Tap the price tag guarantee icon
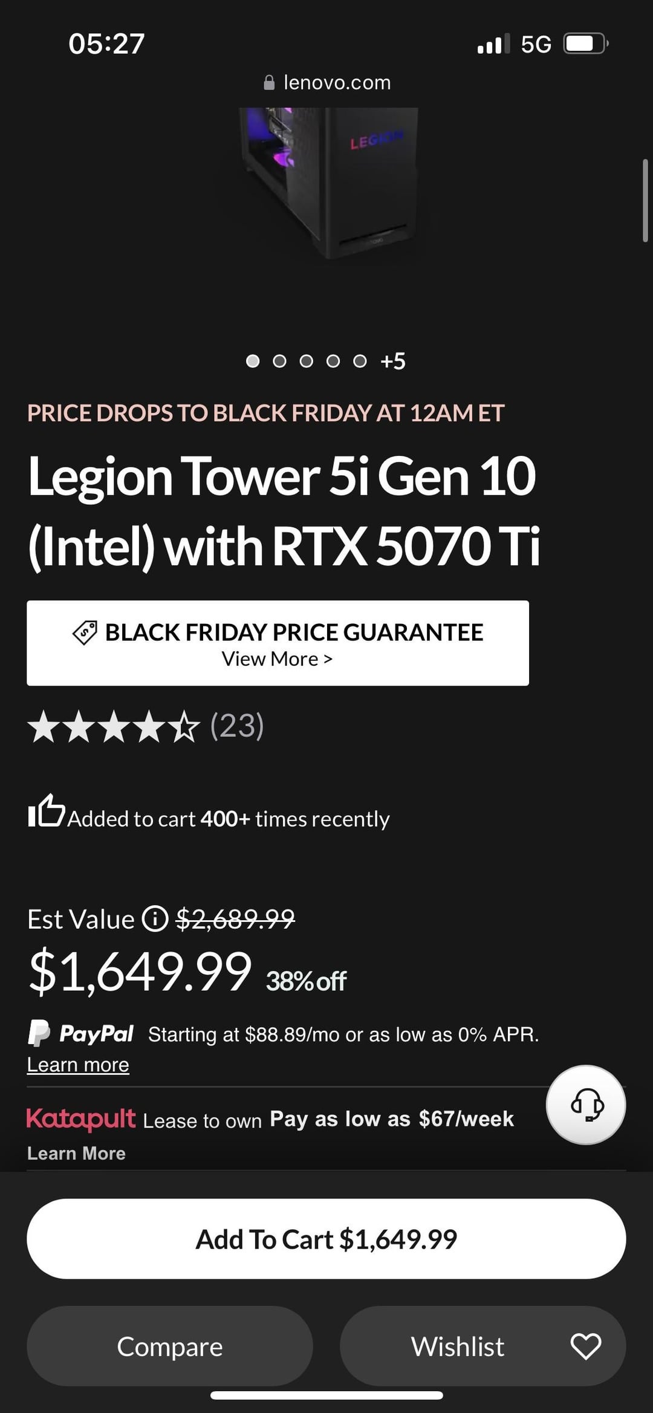 click(85, 632)
